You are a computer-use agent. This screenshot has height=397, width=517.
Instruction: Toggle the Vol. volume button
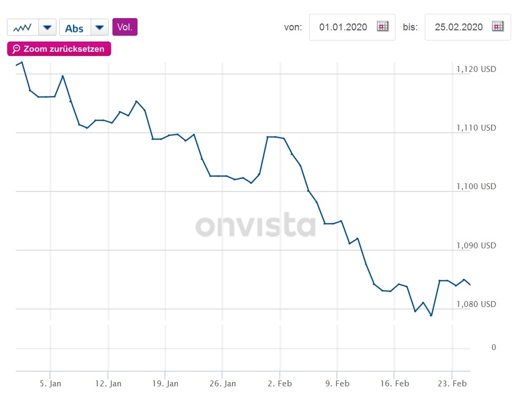pos(125,27)
